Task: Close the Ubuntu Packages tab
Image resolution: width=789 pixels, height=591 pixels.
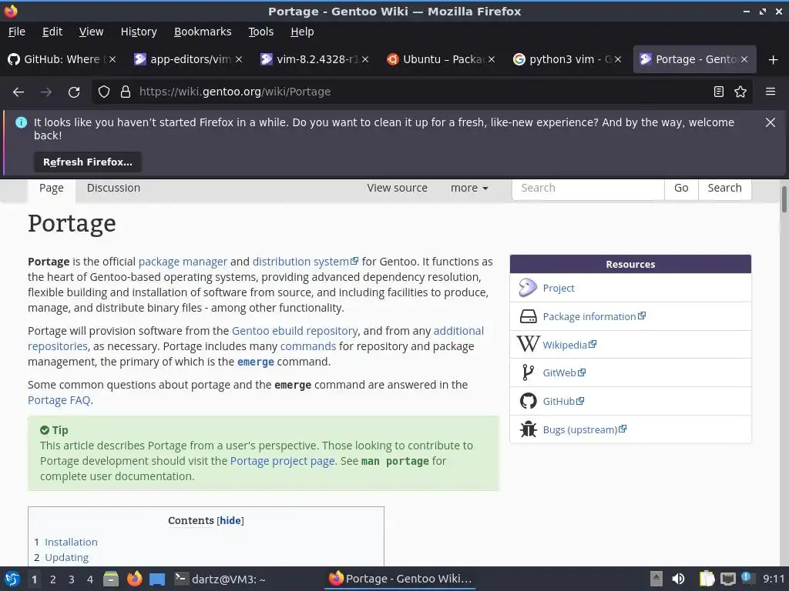Action: 492,59
